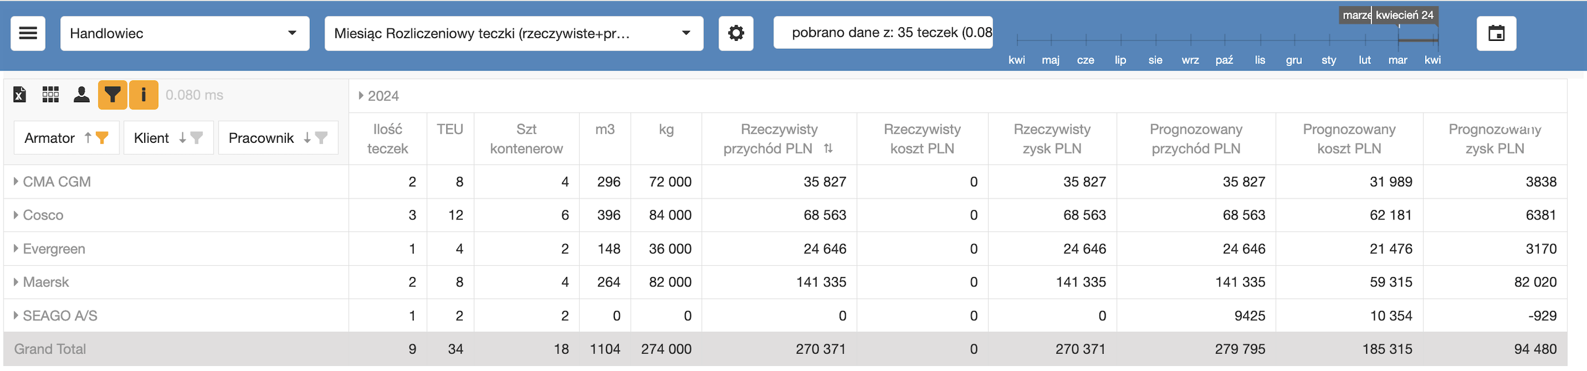This screenshot has height=371, width=1587.
Task: Open the Miesiąc Rozliczeniowy teczki dropdown
Action: click(513, 33)
